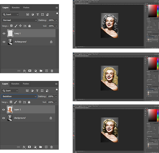The image size is (159, 153).
Task: Filter adjustment layers in the Bedekken panel
Action: point(32,90)
